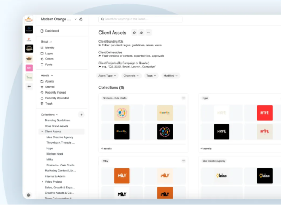Screen dimensions: 281x205
Task: Select Core Brand Assets collection
Action: point(56,126)
